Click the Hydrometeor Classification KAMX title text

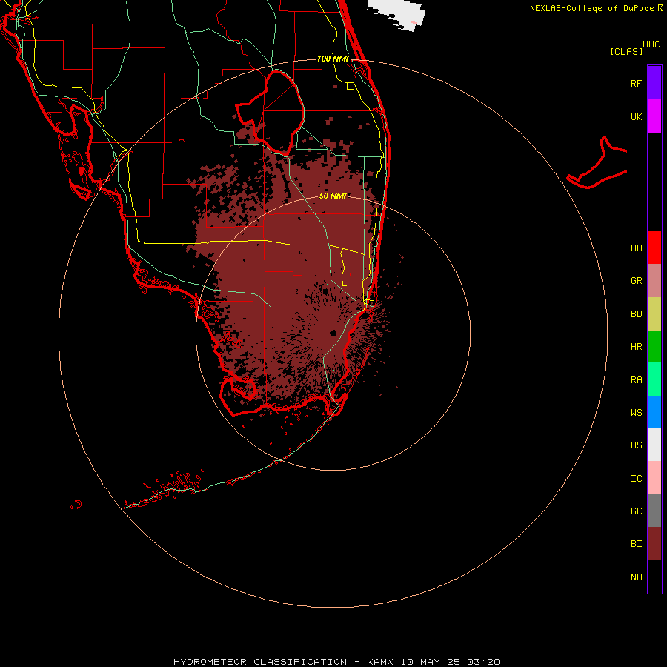[x=336, y=662]
